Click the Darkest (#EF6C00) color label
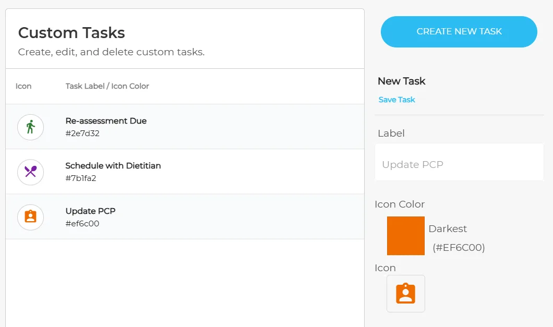Viewport: 553px width, 327px height. click(x=456, y=238)
